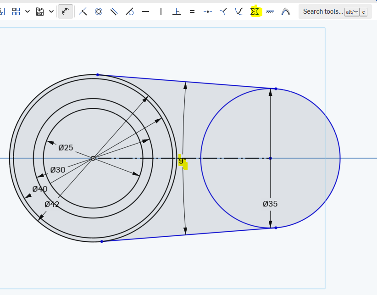The width and height of the screenshot is (377, 295).
Task: Open the DXF import dropdown arrow
Action: [51, 11]
